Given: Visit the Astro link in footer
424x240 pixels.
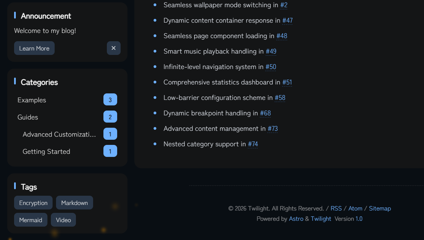Looking at the screenshot, I should click(296, 219).
